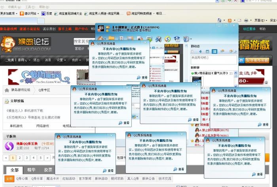This screenshot has width=277, height=187.
Task: Select the highlighted list-view icon under 群动态
Action: pos(214,51)
